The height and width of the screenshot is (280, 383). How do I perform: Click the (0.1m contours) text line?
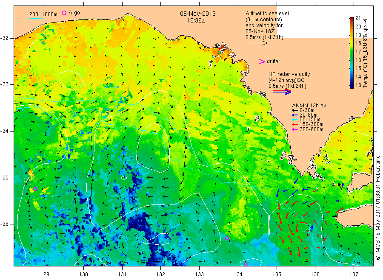pyautogui.click(x=264, y=20)
